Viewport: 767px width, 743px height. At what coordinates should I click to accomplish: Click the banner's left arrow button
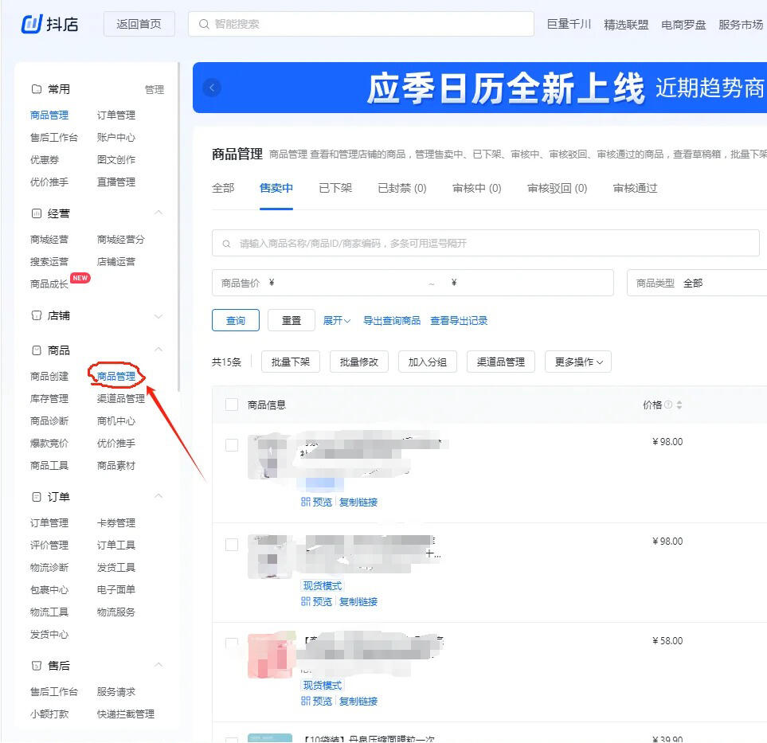[x=212, y=88]
